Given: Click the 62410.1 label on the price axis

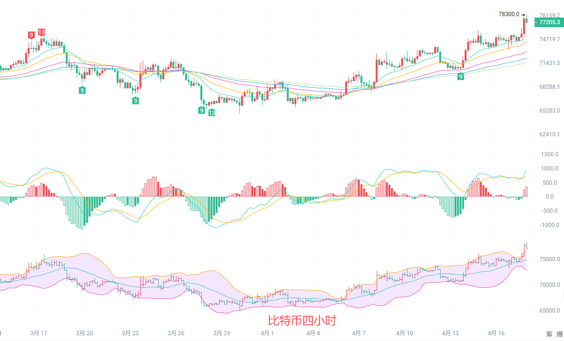Looking at the screenshot, I should [x=549, y=135].
